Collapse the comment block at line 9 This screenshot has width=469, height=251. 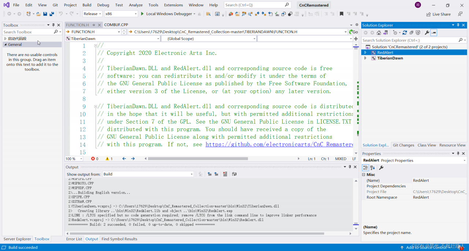[x=96, y=106]
